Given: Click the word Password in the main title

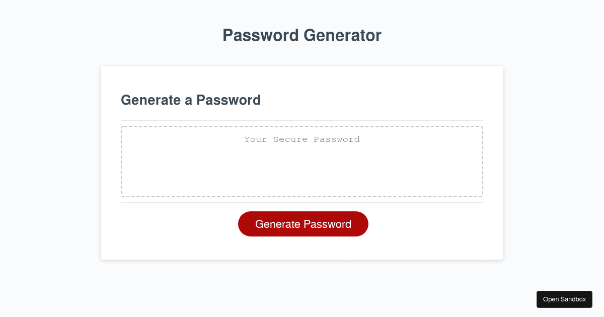Looking at the screenshot, I should [261, 35].
